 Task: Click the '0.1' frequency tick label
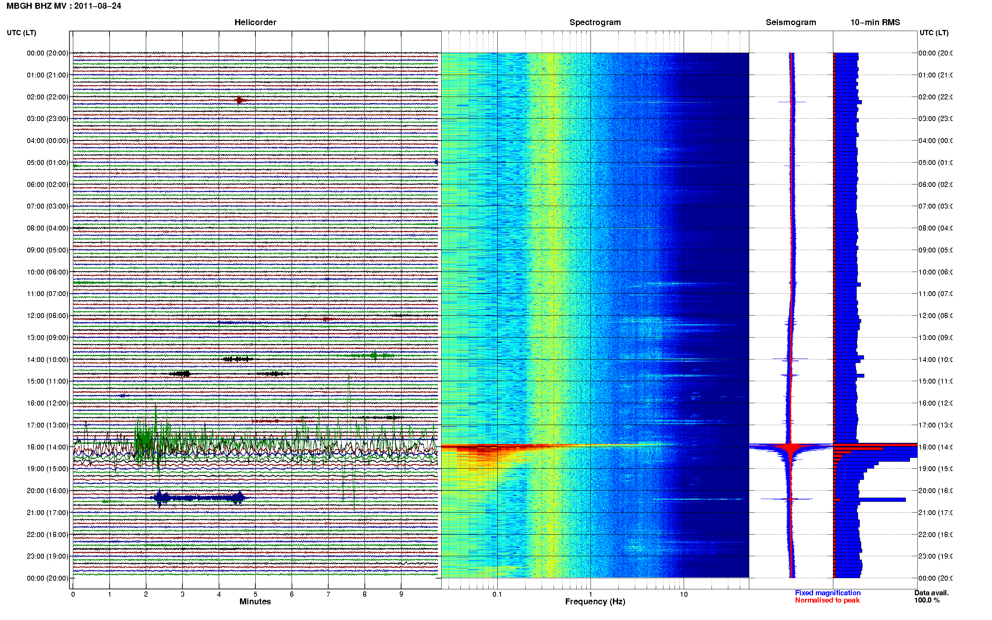(497, 594)
